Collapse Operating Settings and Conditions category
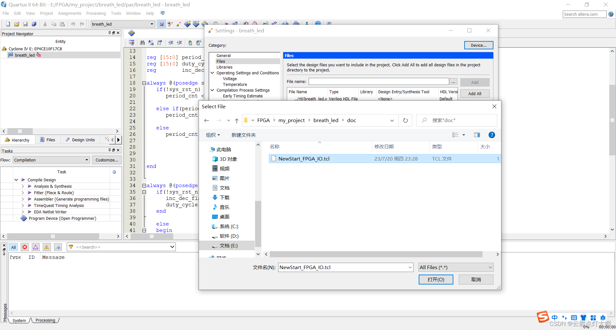 click(212, 73)
